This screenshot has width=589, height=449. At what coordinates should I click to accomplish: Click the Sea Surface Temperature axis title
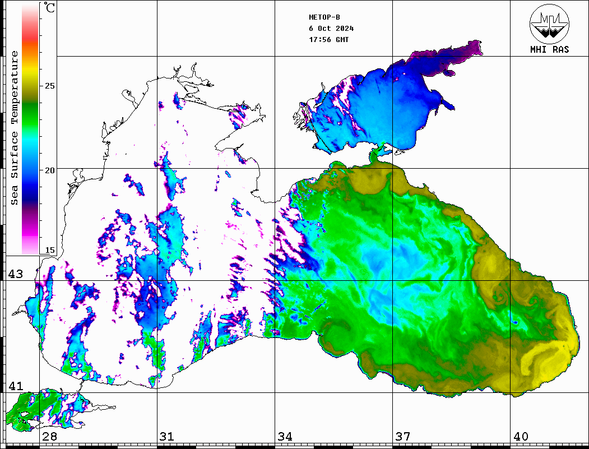[14, 128]
